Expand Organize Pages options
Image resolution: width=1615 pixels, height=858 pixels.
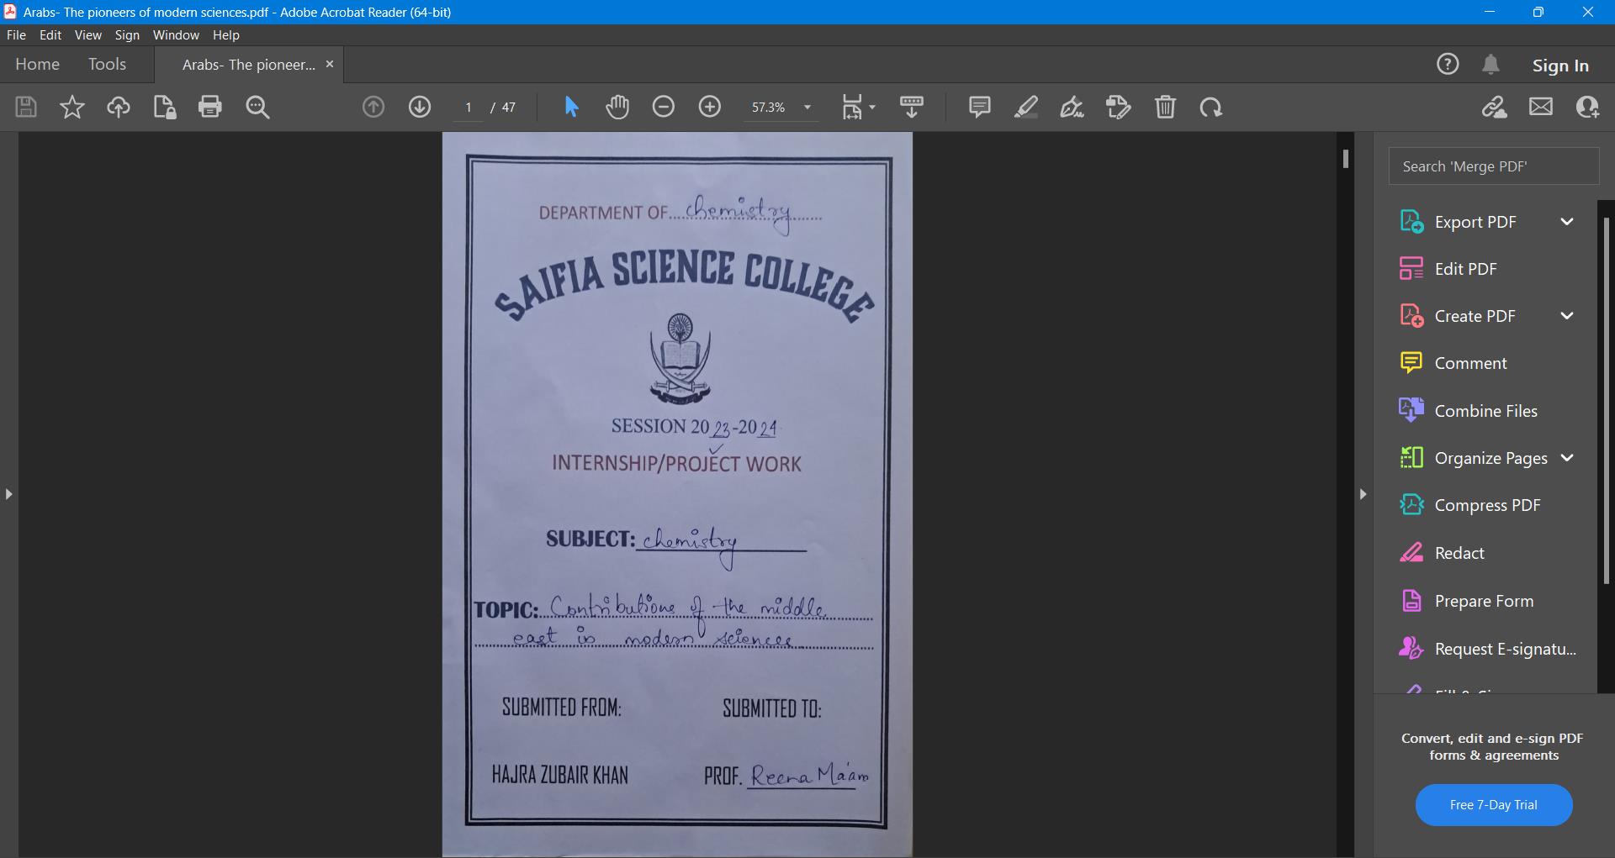click(1566, 458)
